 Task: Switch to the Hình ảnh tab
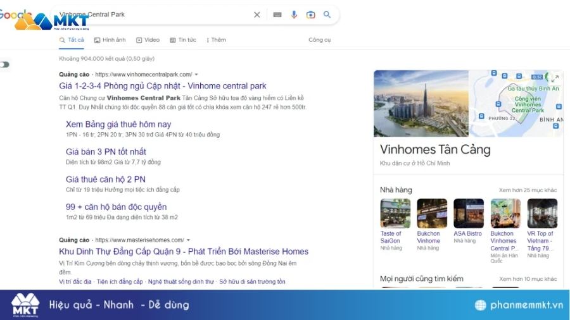(110, 40)
